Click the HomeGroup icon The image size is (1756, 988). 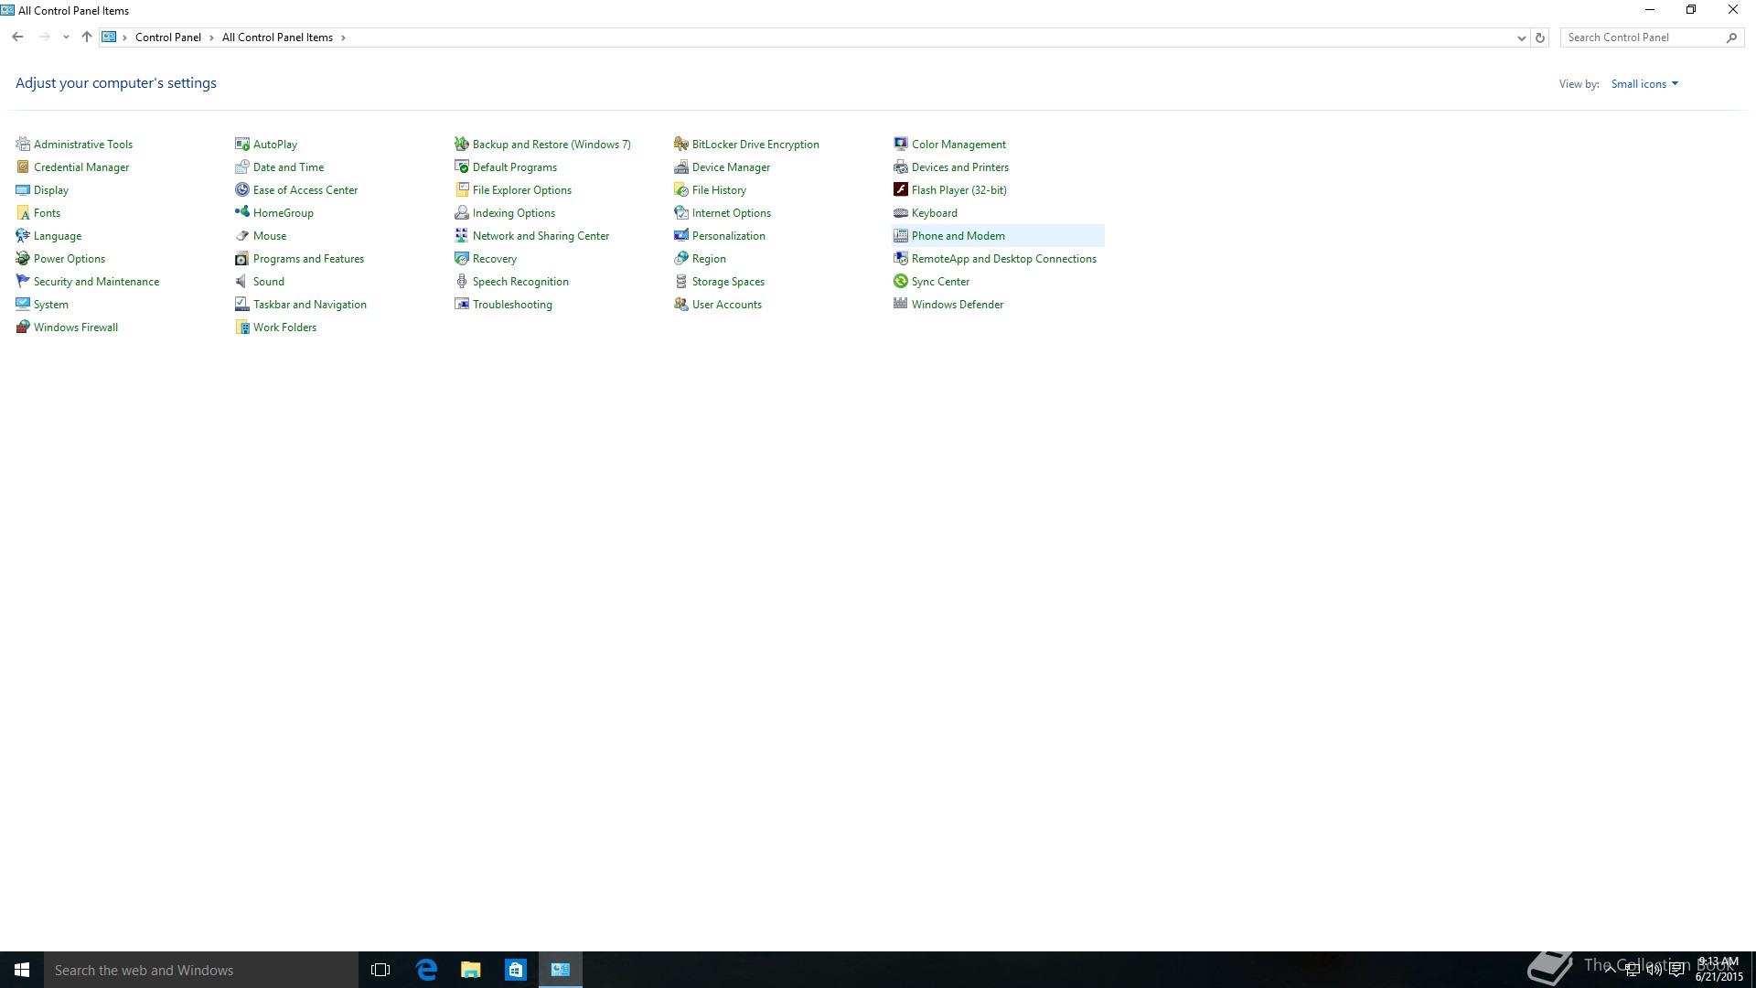point(242,212)
